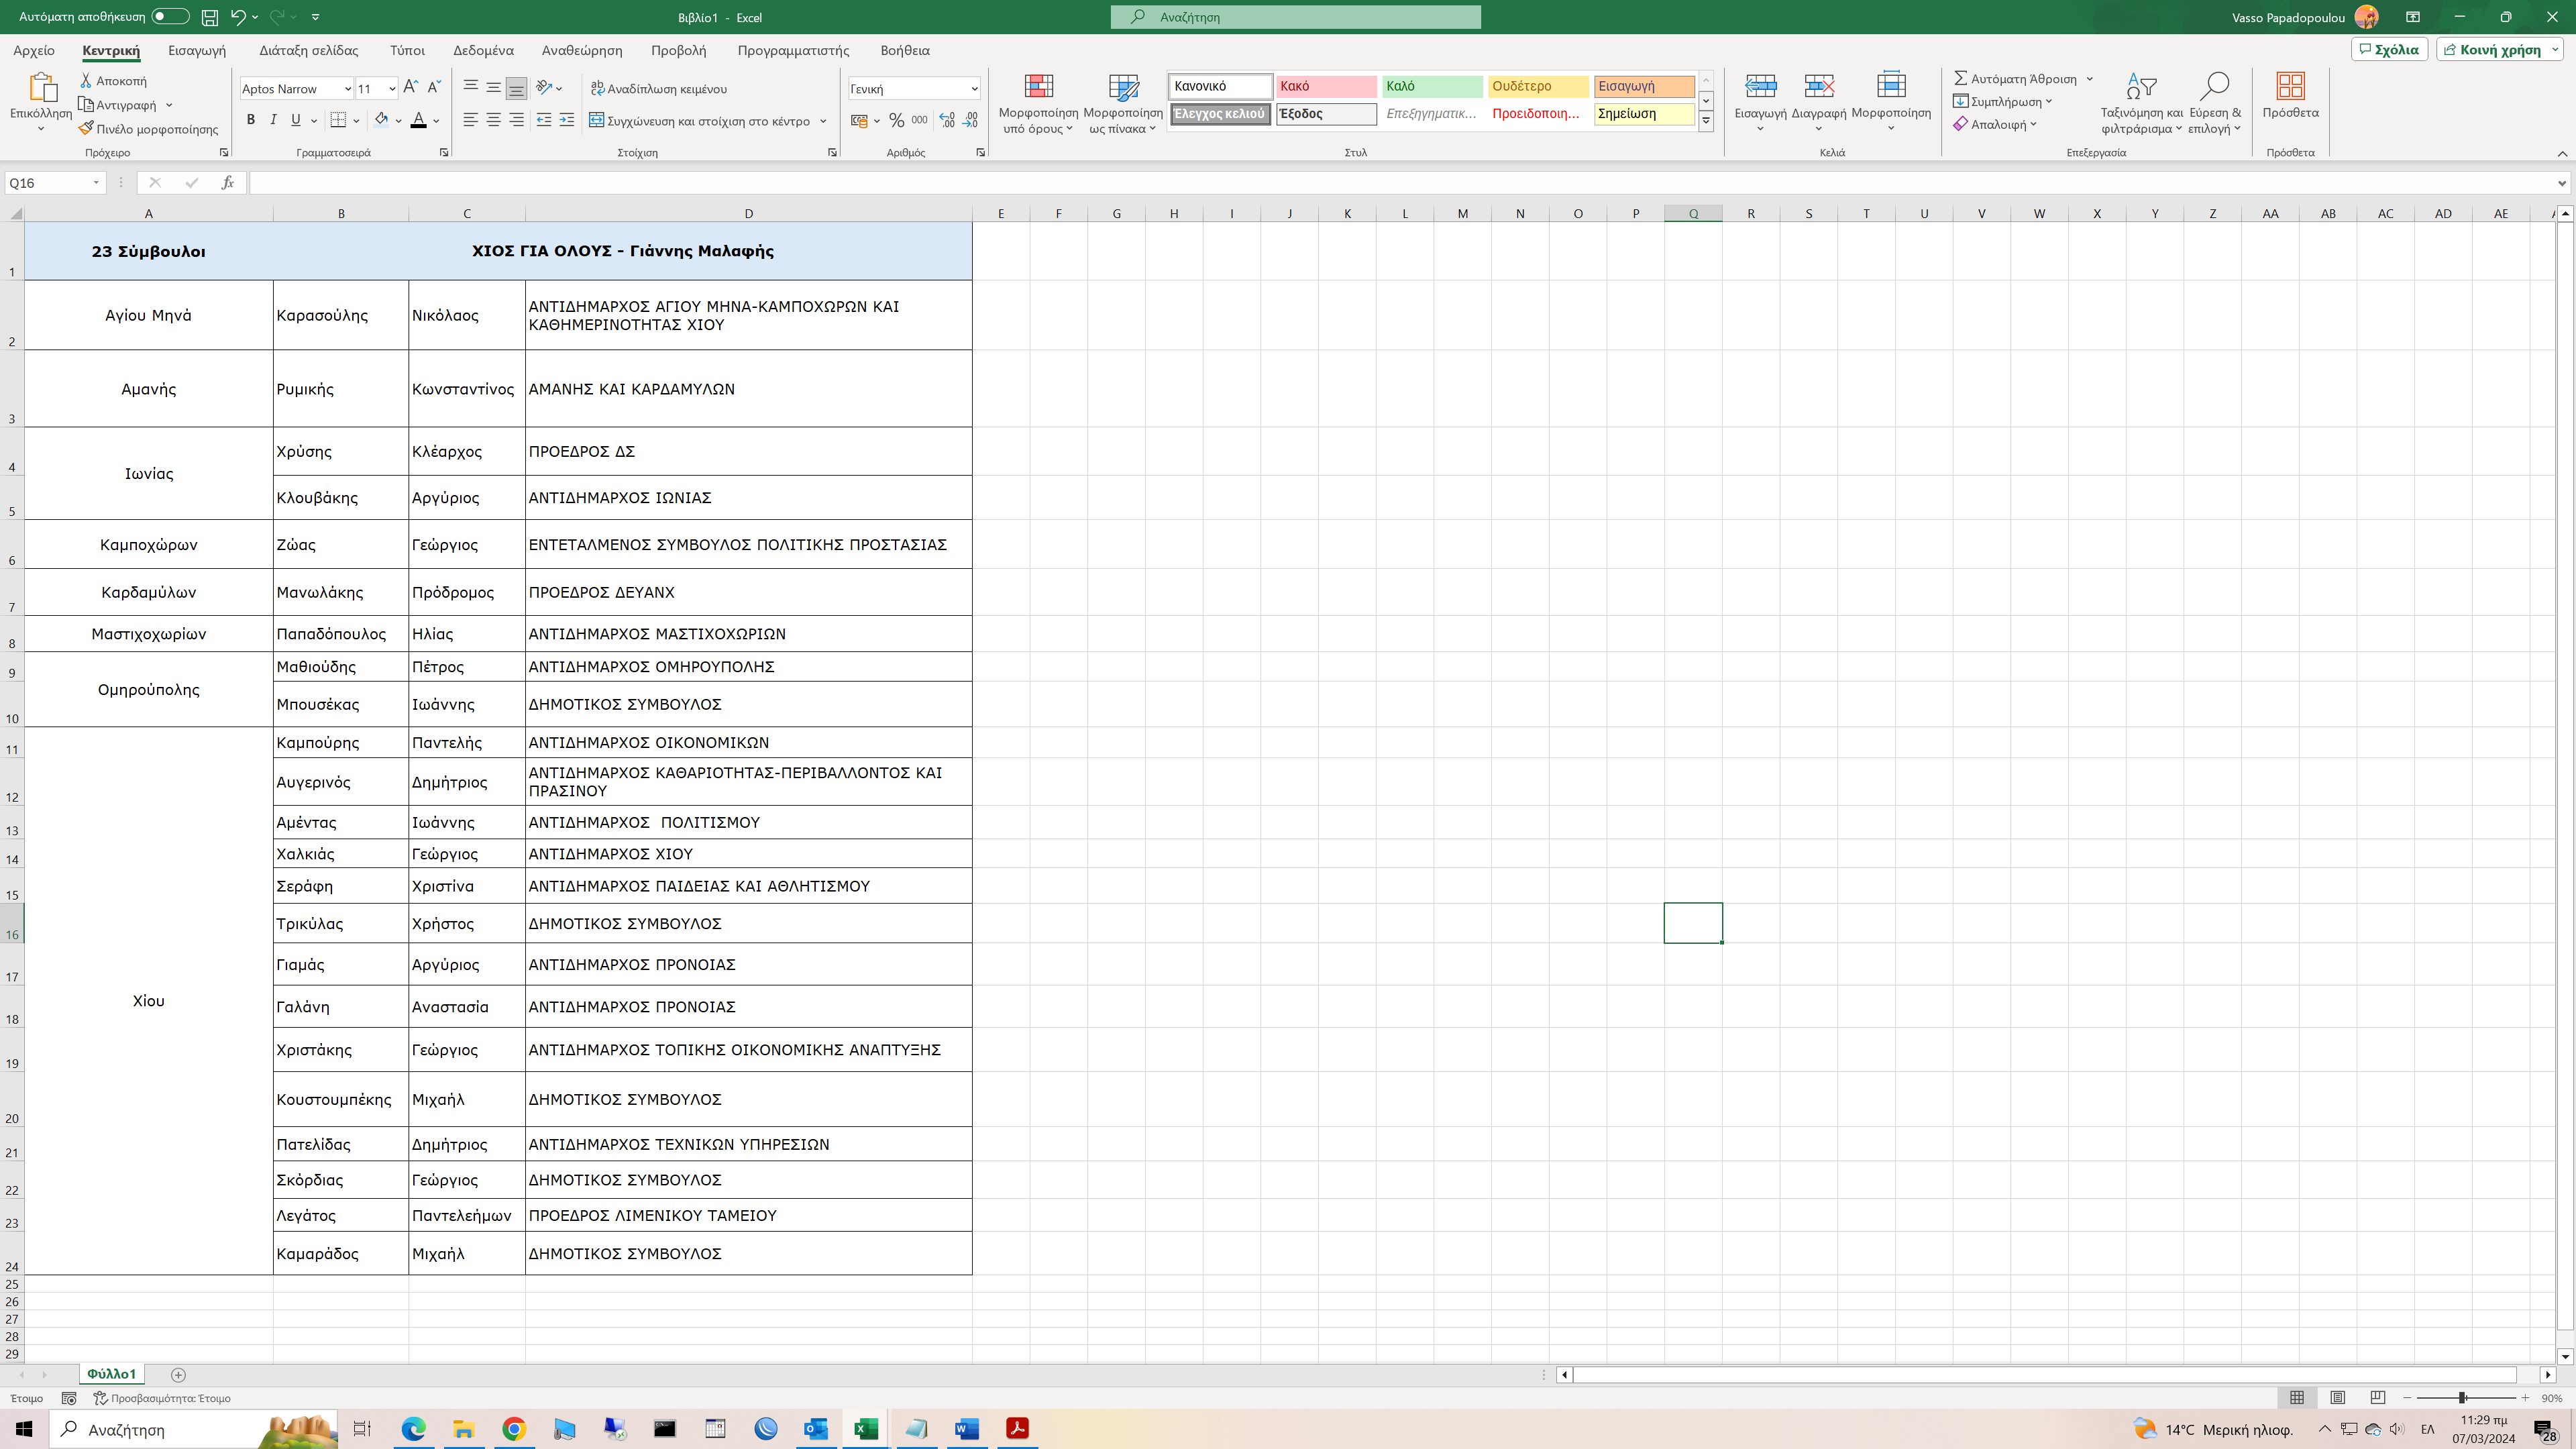The width and height of the screenshot is (2576, 1449).
Task: Click the zoom slider in status bar
Action: pos(2463,1398)
